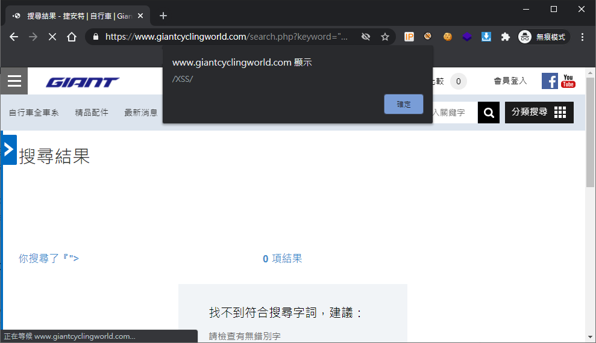The image size is (596, 343).
Task: Open the orange ball extension icon
Action: pyautogui.click(x=428, y=37)
